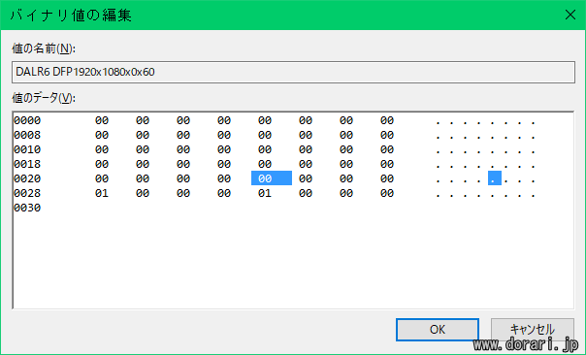Click the 0010 offset label
The image size is (586, 355).
(27, 149)
